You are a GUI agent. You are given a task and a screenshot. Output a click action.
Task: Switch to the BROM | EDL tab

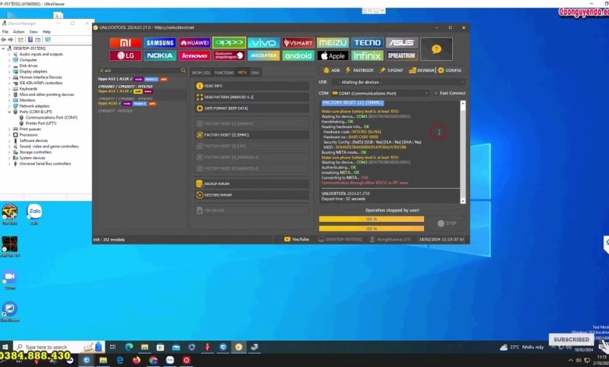pyautogui.click(x=201, y=72)
